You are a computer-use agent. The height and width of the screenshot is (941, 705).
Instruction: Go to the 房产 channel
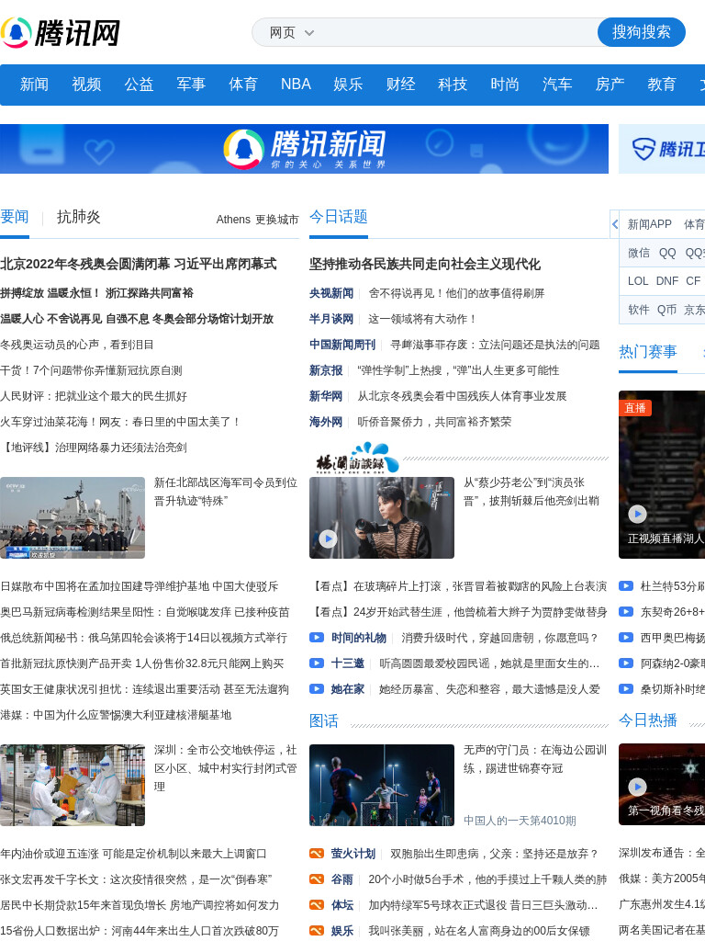[610, 84]
